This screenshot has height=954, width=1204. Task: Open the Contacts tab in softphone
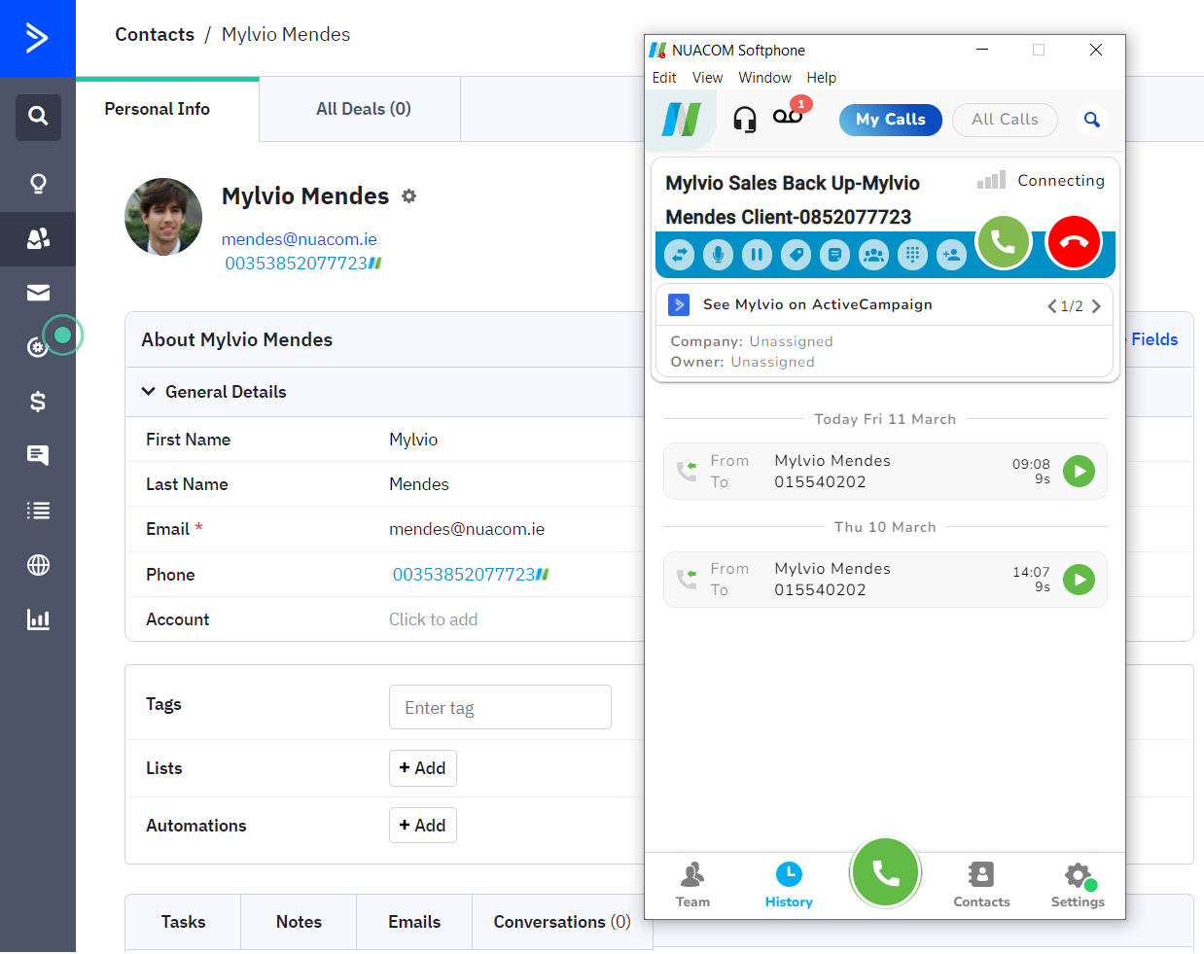(x=981, y=885)
